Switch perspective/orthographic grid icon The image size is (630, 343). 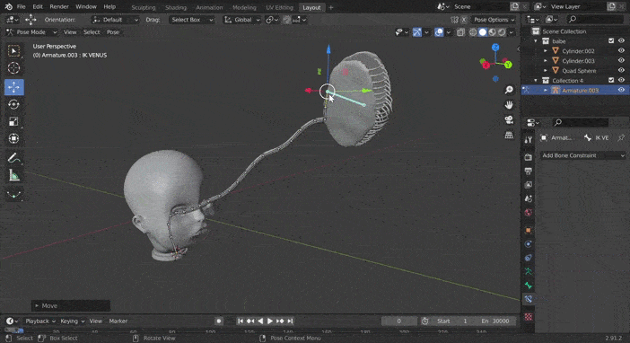click(x=509, y=135)
